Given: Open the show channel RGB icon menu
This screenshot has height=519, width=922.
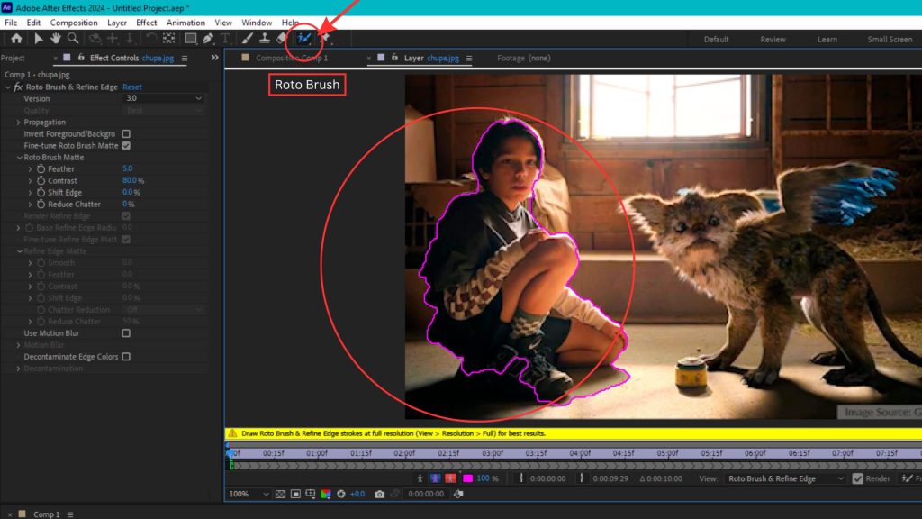Looking at the screenshot, I should 326,495.
